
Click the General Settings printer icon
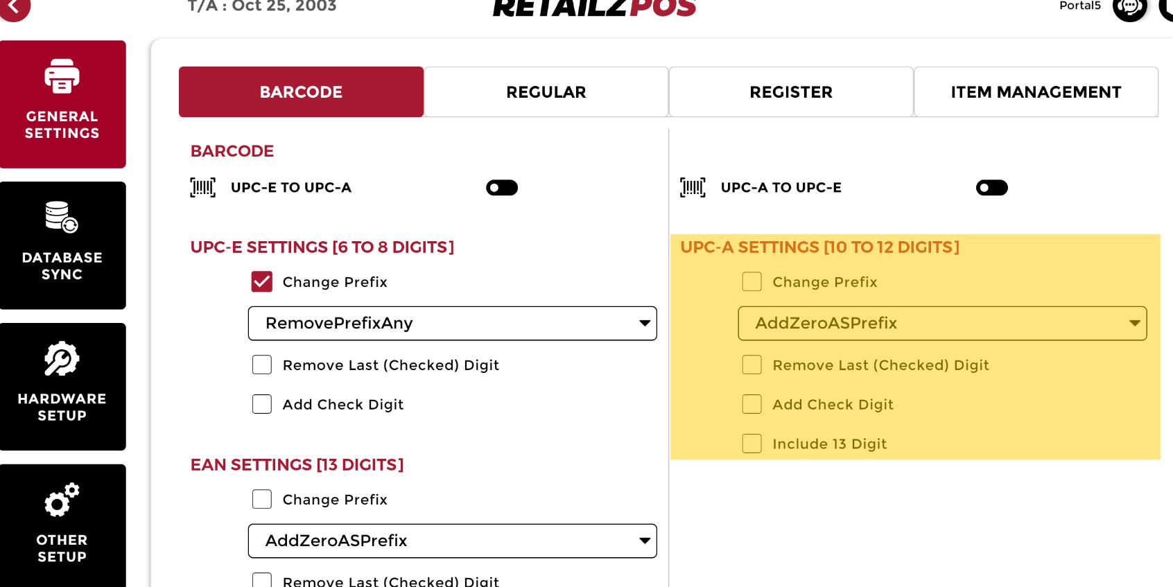point(62,76)
